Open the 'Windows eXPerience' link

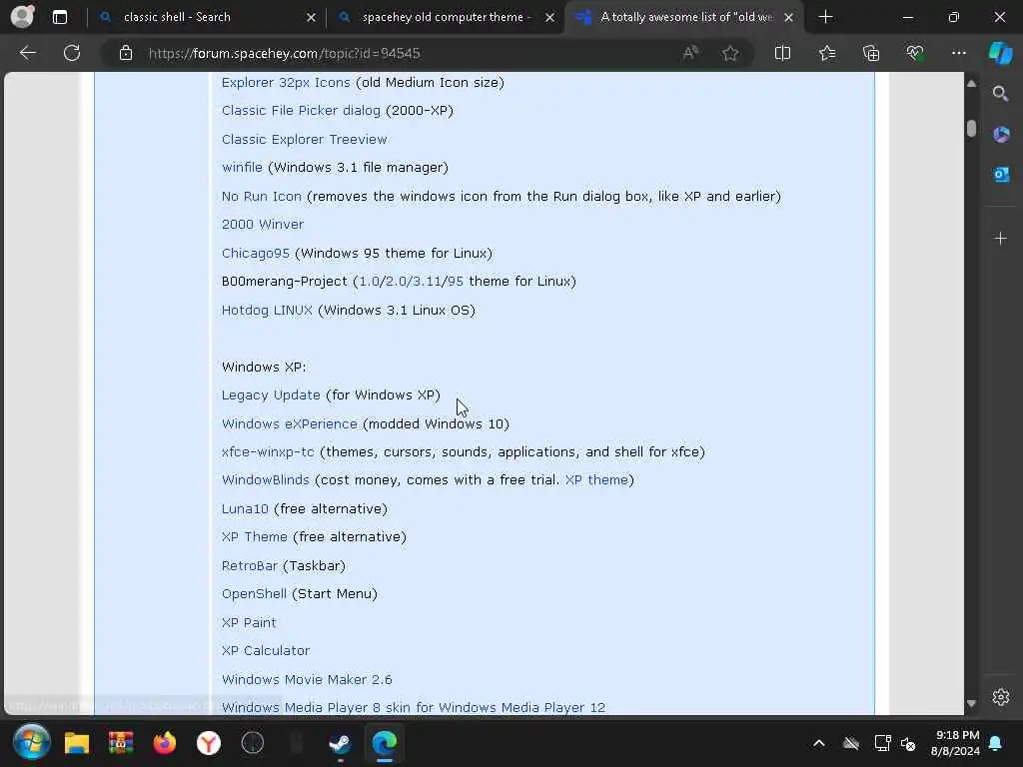(289, 423)
